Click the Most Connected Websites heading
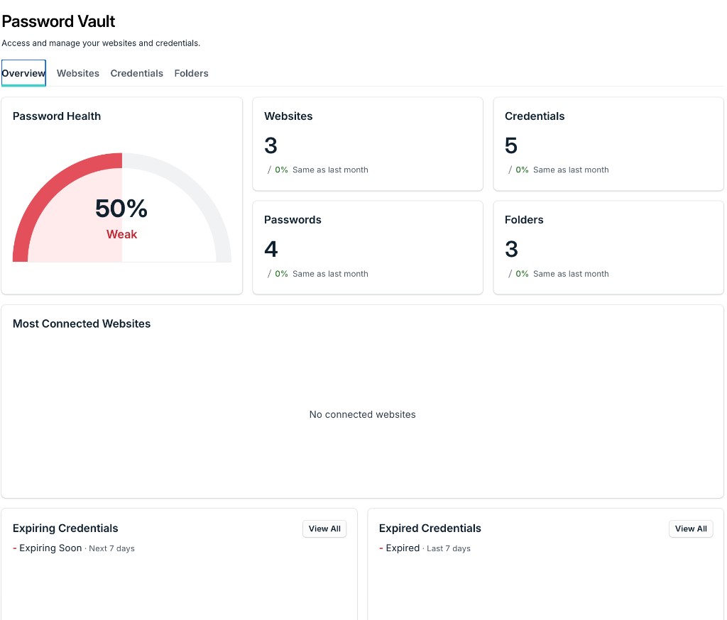The image size is (727, 620). tap(82, 323)
